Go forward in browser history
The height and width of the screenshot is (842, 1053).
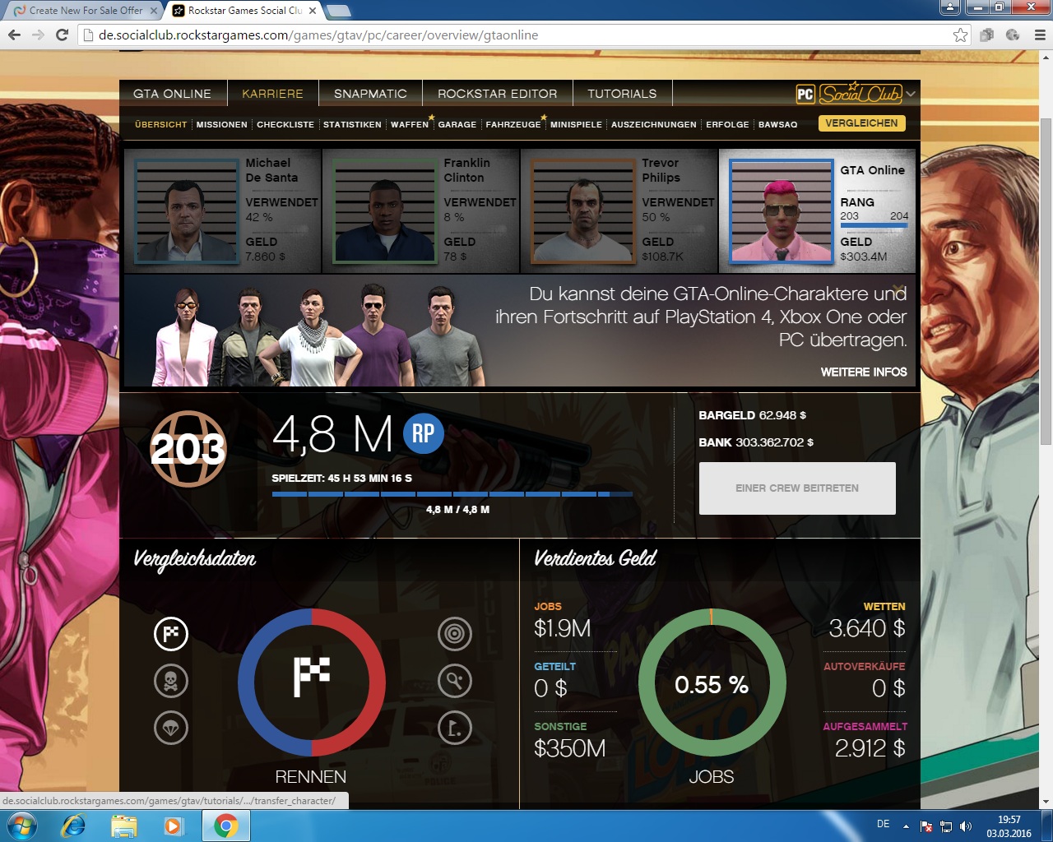38,35
